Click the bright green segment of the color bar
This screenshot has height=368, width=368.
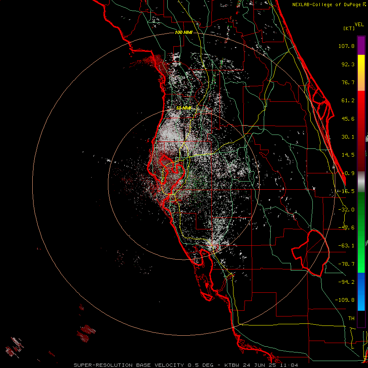click(361, 232)
